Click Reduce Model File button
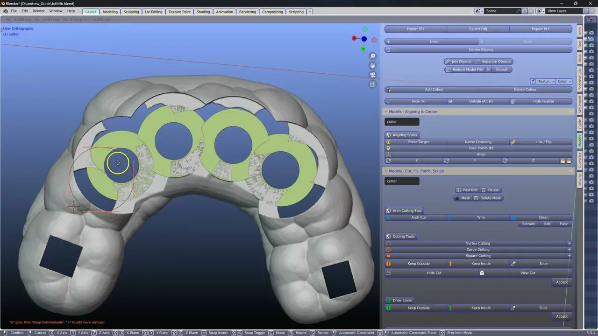Viewport: 598px width, 336px height. (464, 70)
